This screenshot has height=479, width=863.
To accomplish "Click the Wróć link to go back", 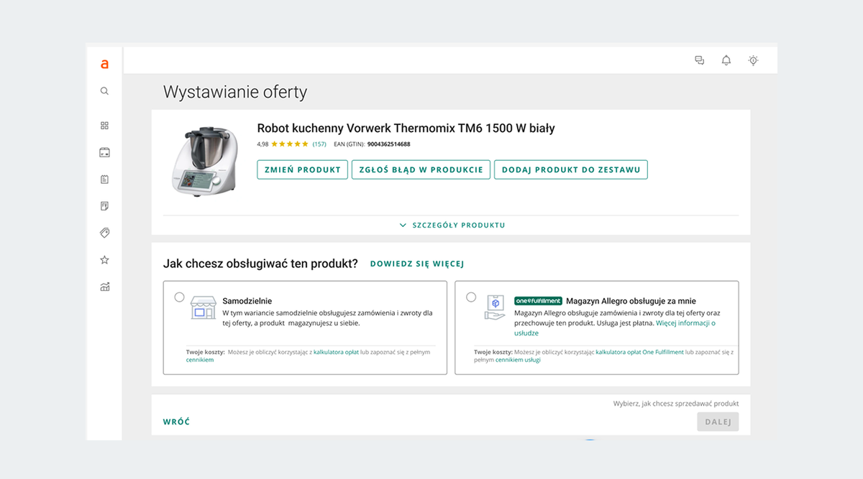I will tap(176, 422).
